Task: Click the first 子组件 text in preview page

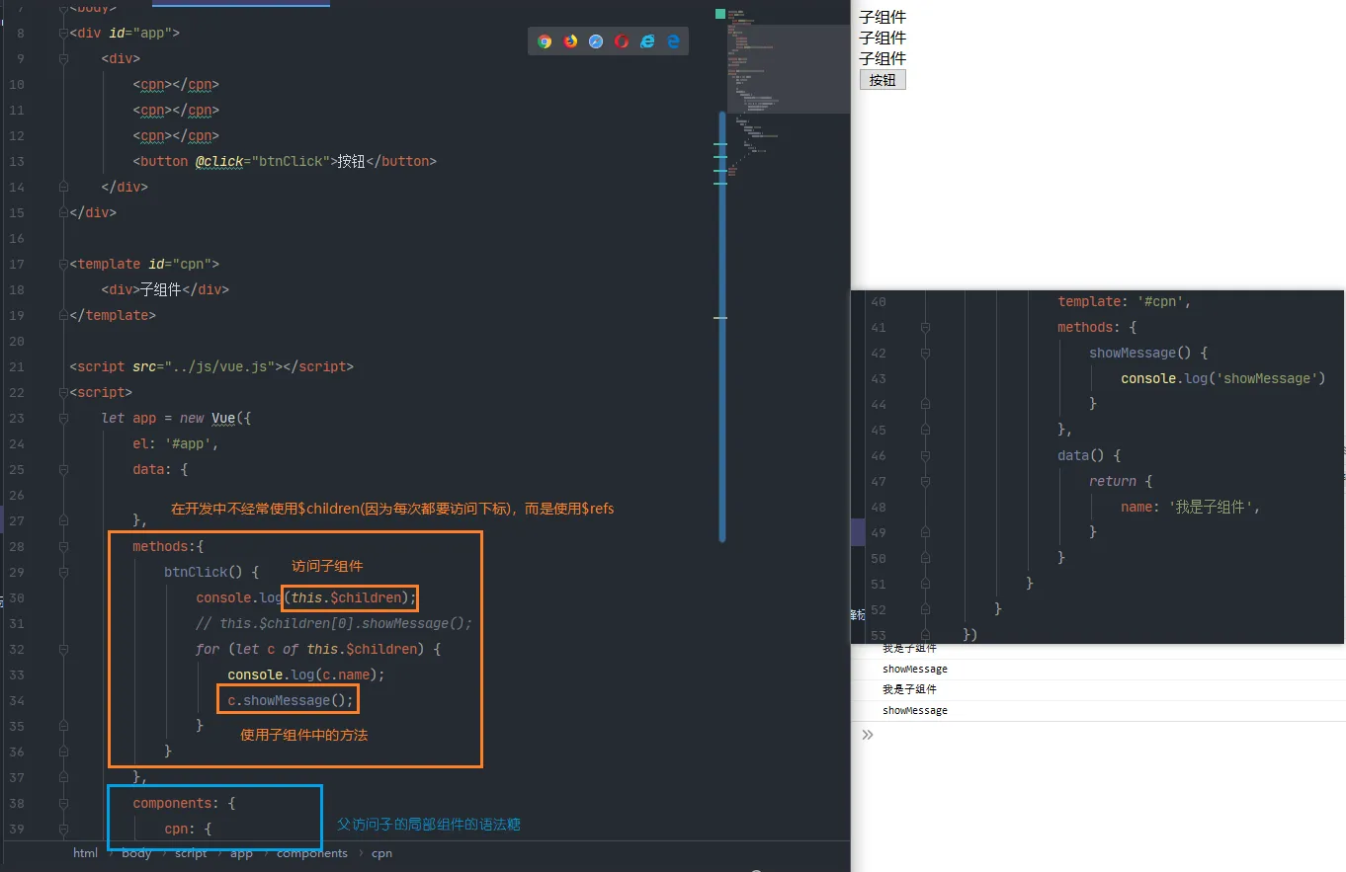Action: point(883,17)
